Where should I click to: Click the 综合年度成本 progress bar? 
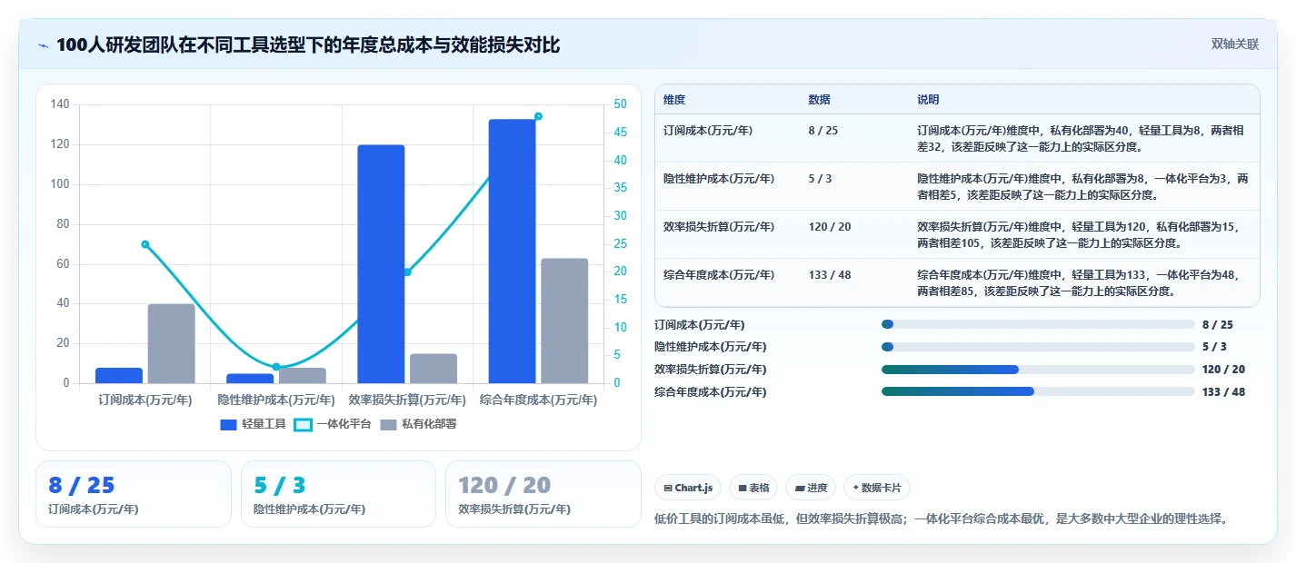tap(1038, 391)
